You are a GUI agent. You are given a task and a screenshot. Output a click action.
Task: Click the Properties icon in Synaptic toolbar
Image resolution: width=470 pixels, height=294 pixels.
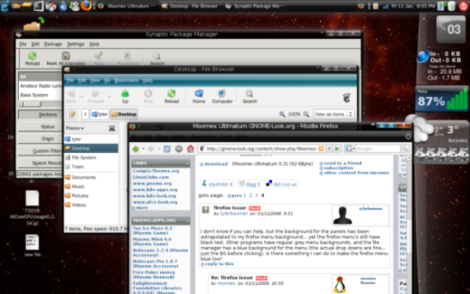pos(127,56)
